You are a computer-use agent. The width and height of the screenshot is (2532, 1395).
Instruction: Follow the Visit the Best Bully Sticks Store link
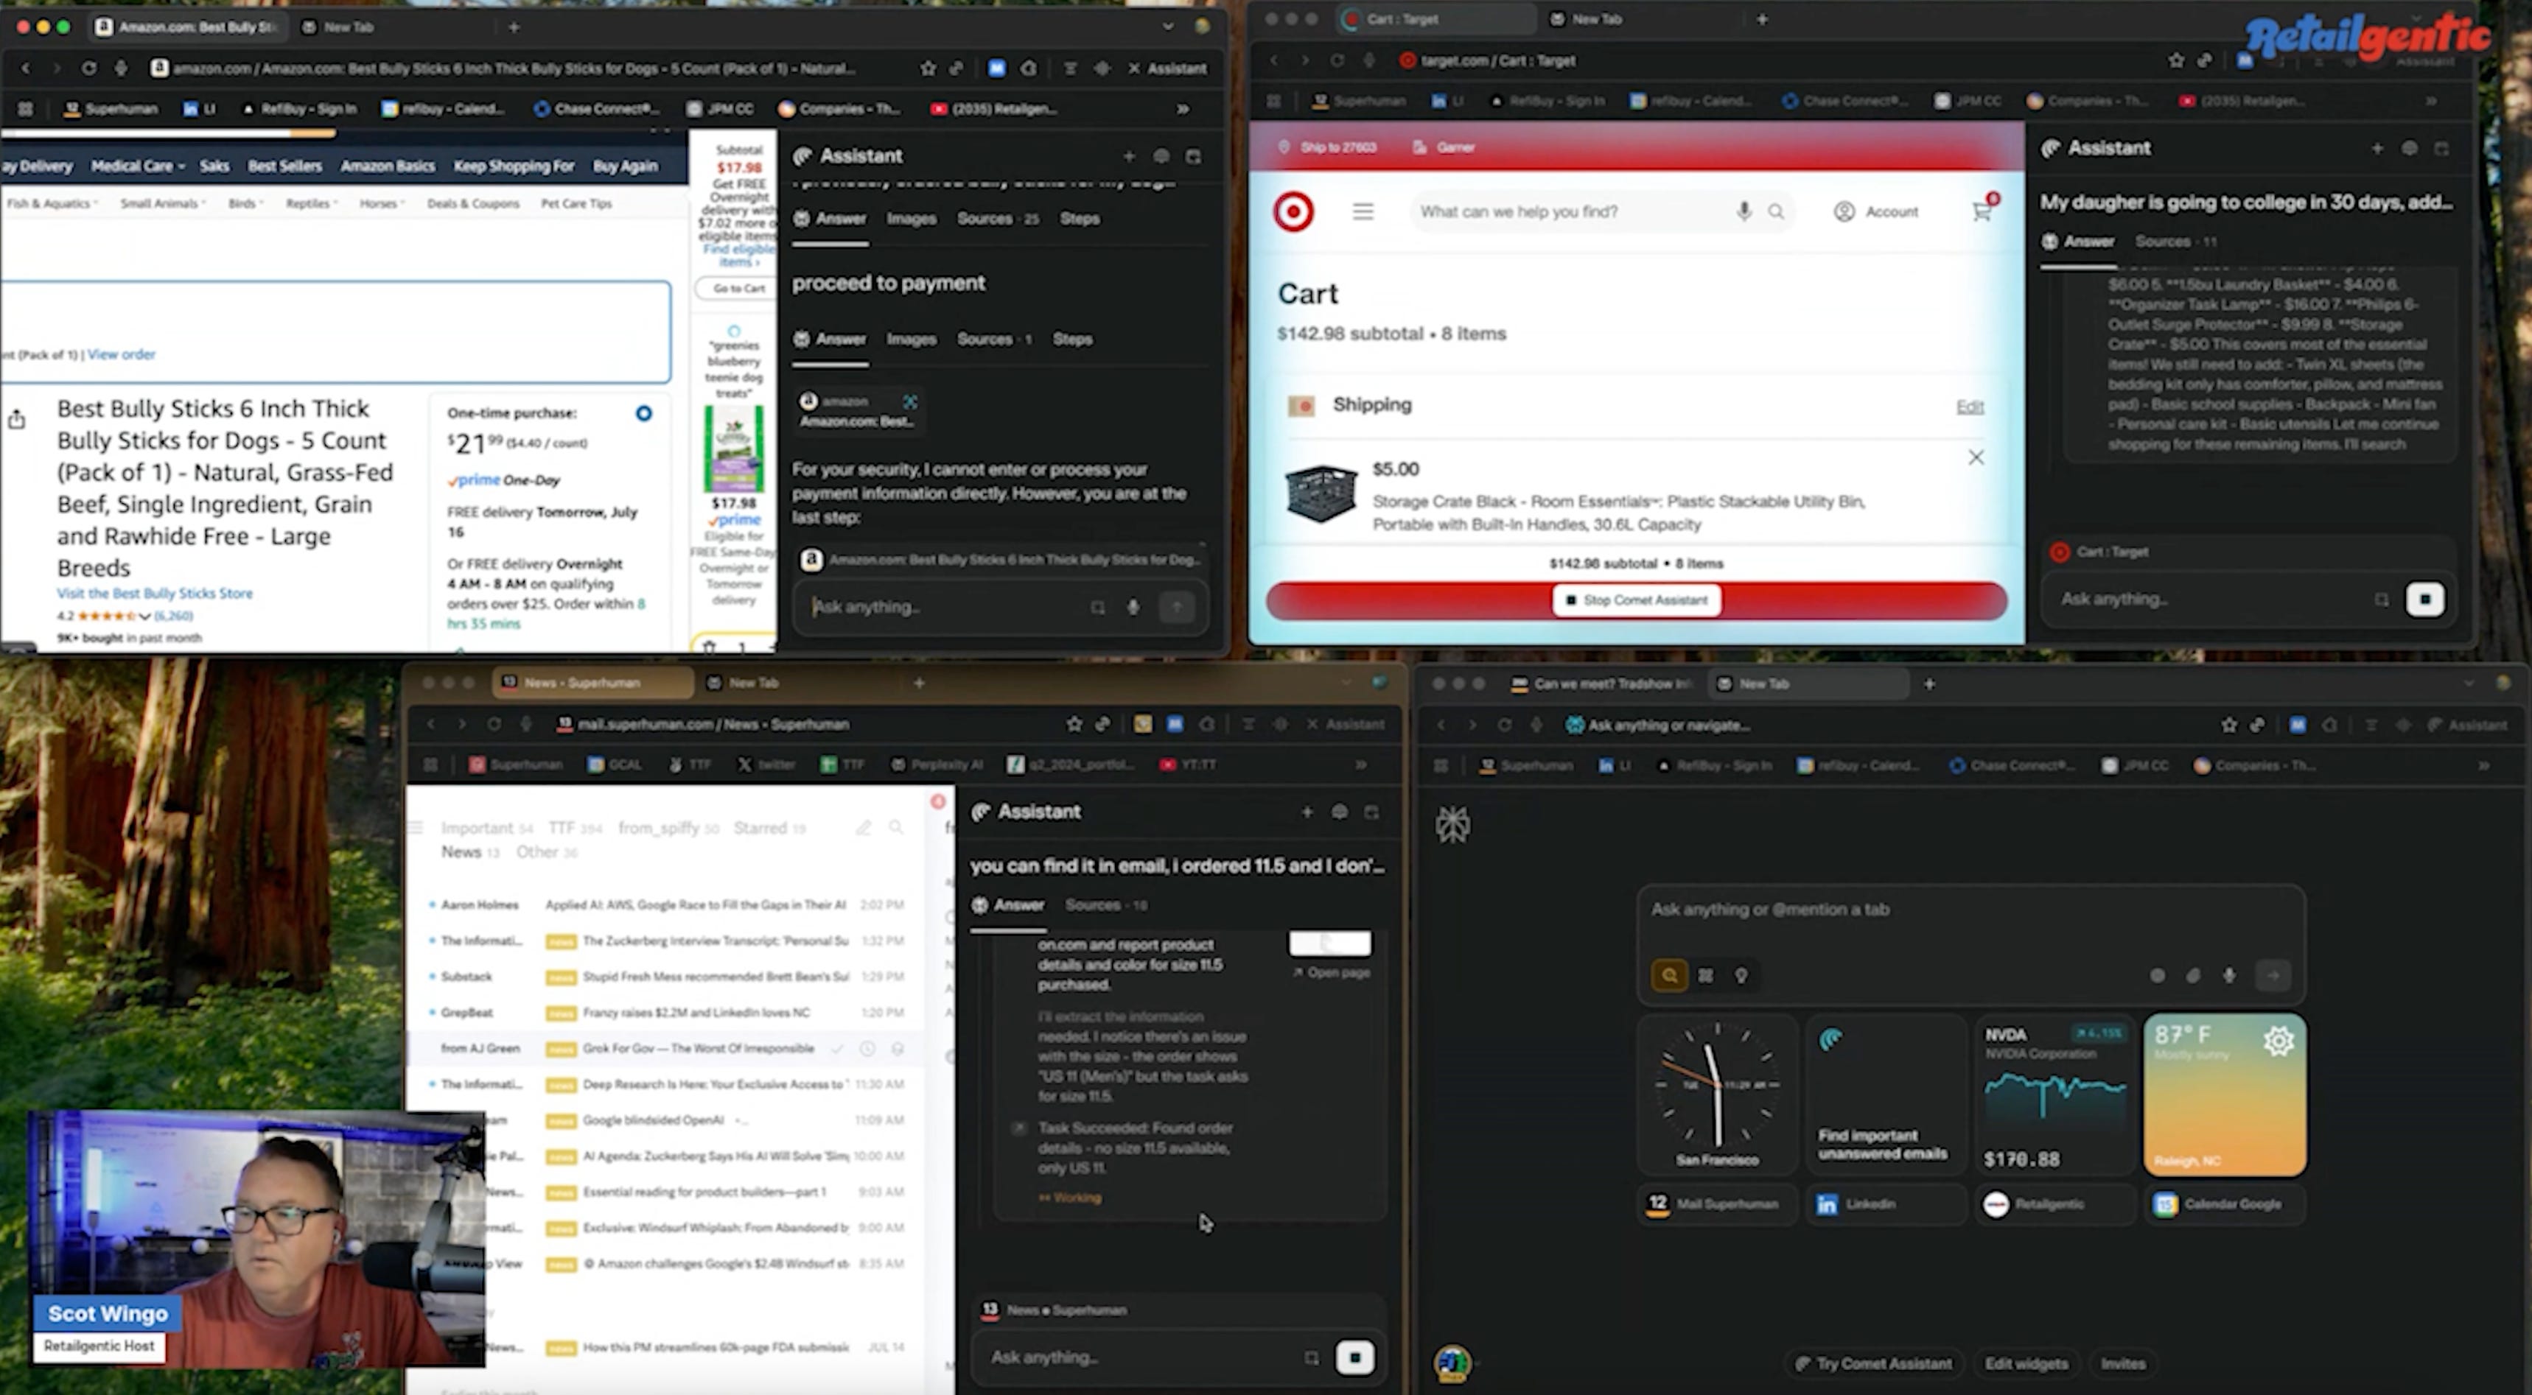(x=154, y=594)
